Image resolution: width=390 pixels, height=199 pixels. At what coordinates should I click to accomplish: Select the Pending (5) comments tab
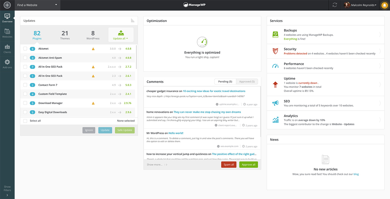pyautogui.click(x=225, y=82)
